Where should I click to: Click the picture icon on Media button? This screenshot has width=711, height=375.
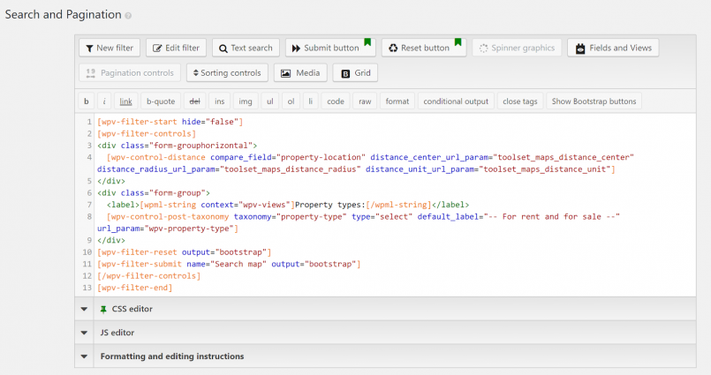click(x=285, y=73)
